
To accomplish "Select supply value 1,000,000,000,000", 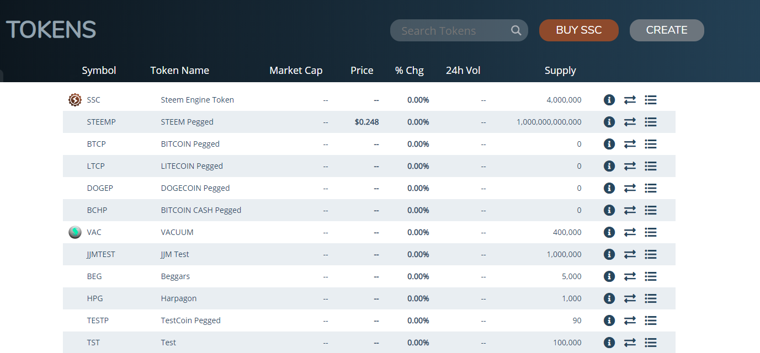I will coord(549,122).
